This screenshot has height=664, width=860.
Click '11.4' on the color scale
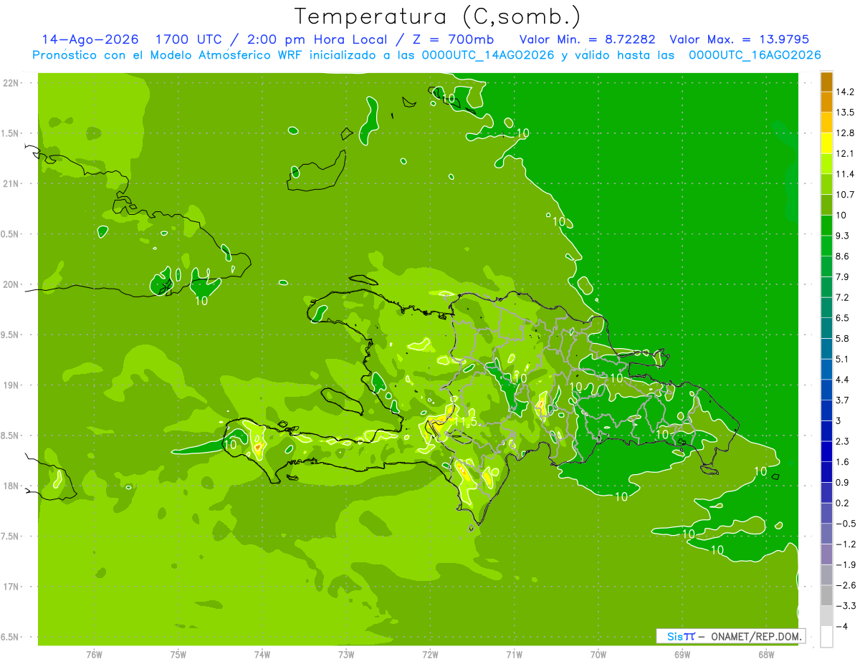coord(845,174)
